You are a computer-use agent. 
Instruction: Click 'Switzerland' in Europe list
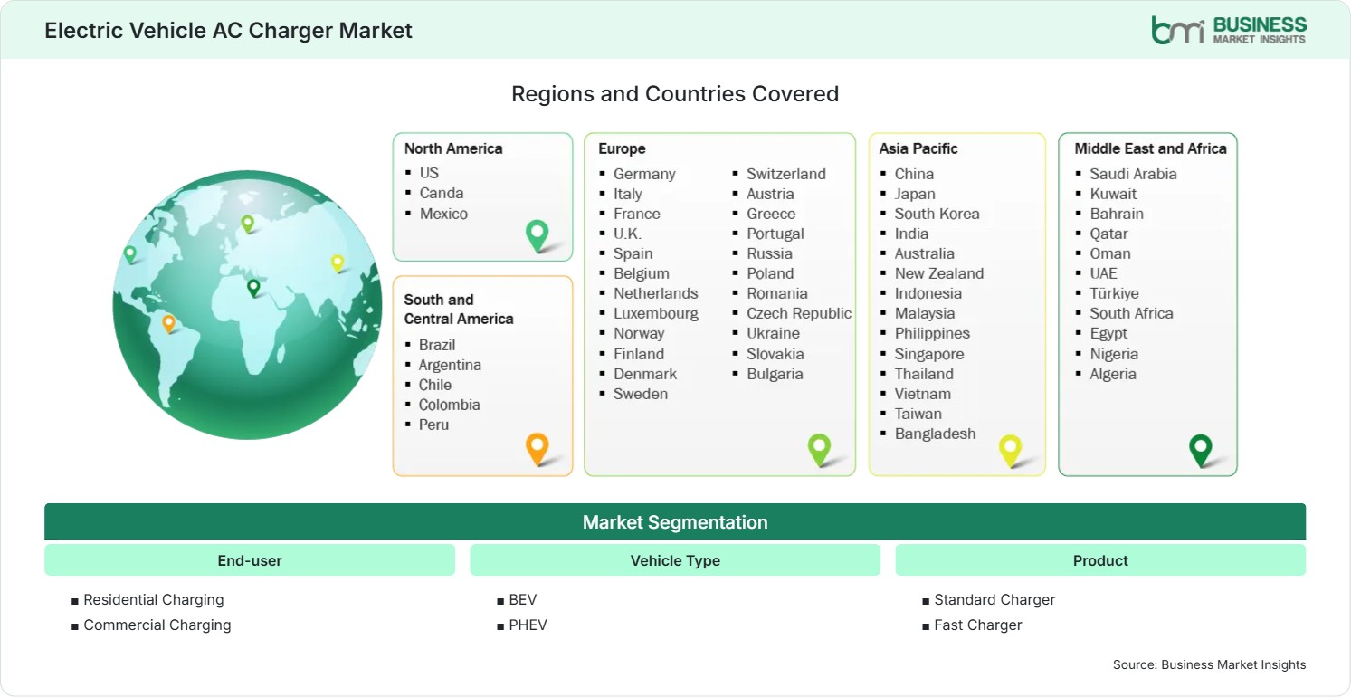[786, 174]
